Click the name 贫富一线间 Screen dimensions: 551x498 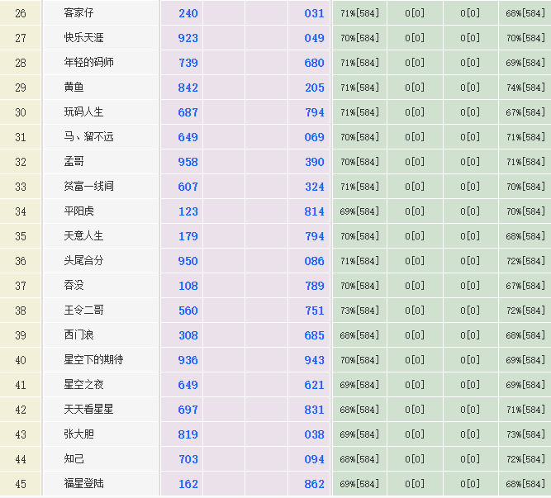89,187
